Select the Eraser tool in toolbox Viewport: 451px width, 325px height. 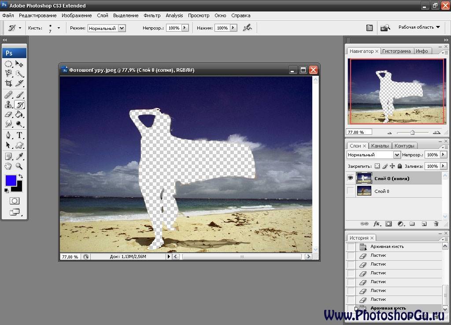click(8, 114)
